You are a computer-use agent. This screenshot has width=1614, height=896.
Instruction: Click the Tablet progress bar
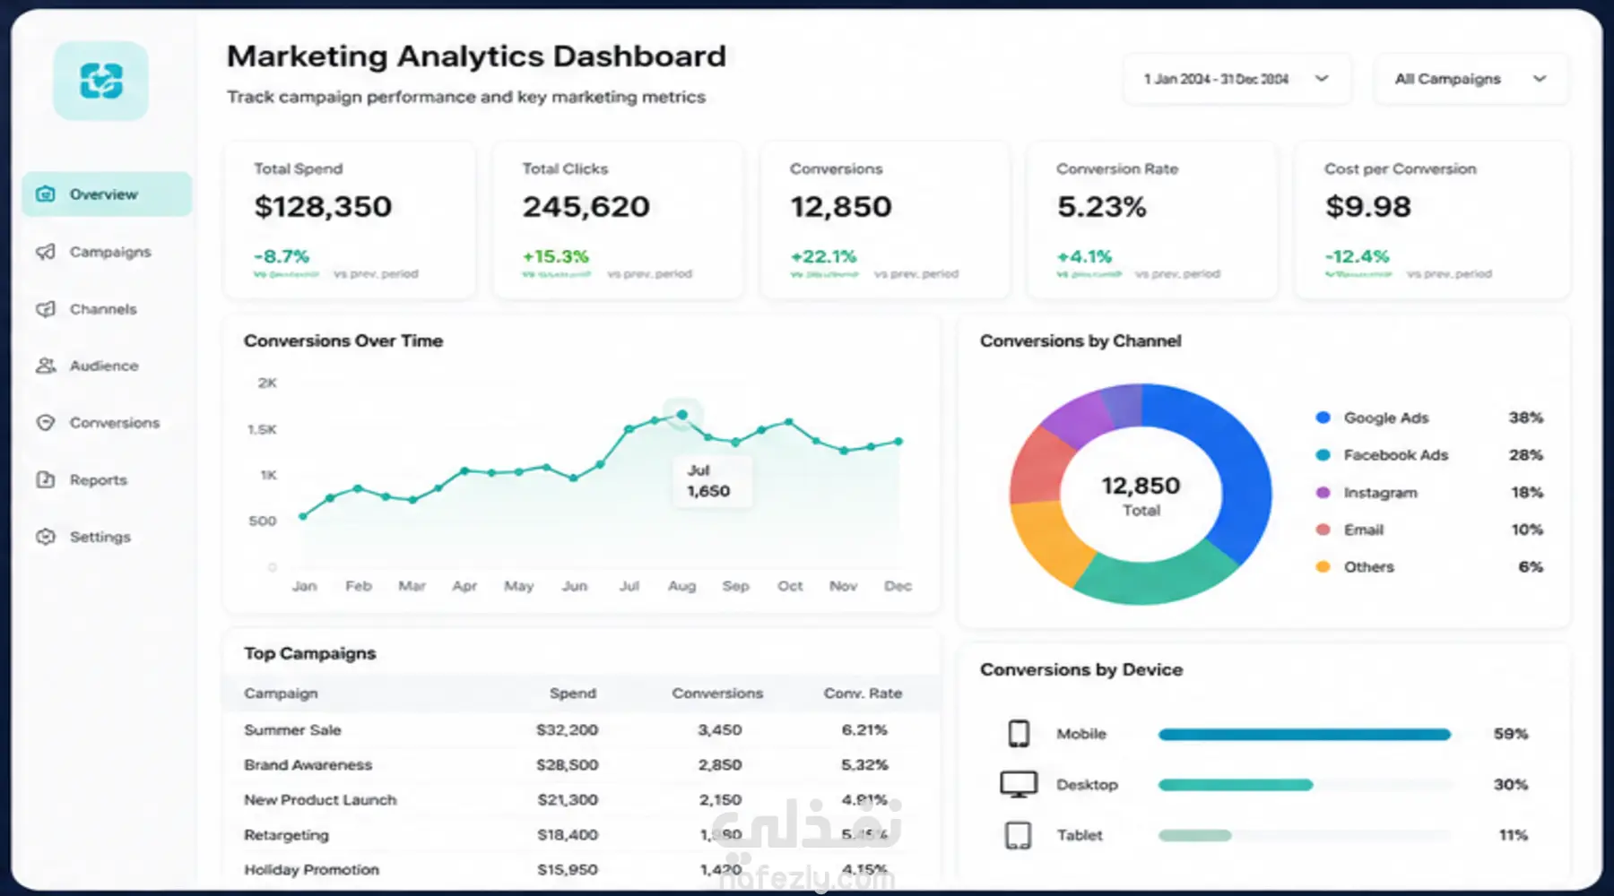point(1194,836)
